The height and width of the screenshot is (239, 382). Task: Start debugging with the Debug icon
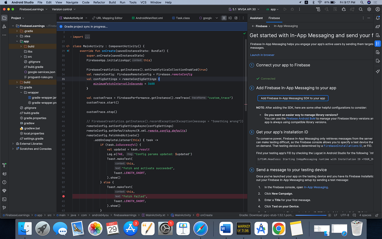[x=292, y=9]
